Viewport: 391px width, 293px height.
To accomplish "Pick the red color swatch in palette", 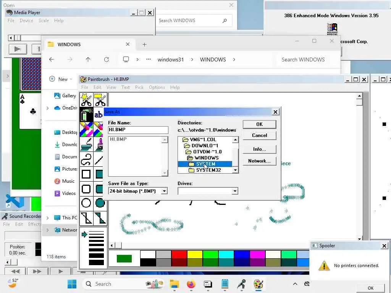I will click(x=179, y=254).
